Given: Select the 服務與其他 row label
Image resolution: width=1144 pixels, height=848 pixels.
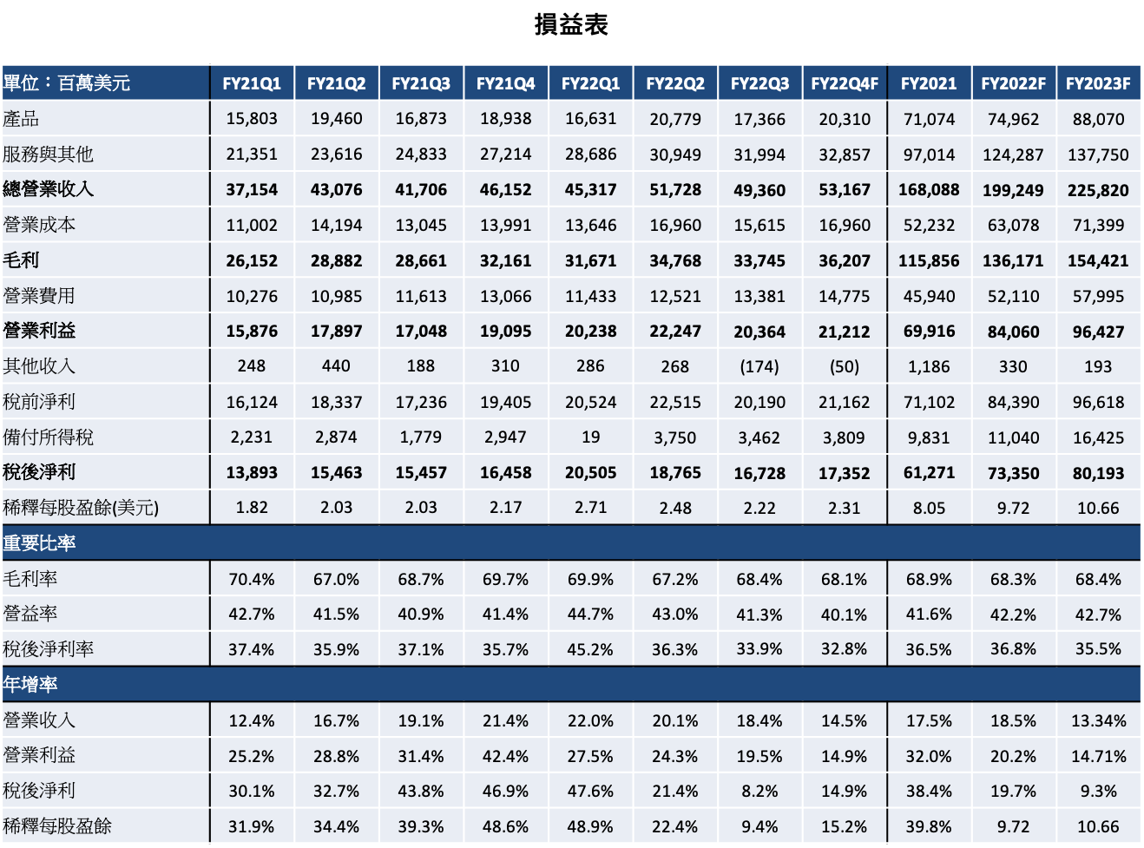Looking at the screenshot, I should 48,154.
